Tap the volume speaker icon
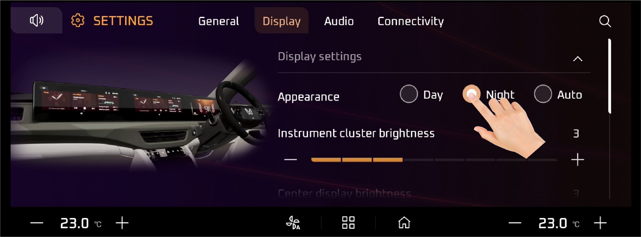Screen dimensions: 641x237 point(37,21)
